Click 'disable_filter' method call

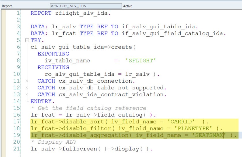point(86,128)
